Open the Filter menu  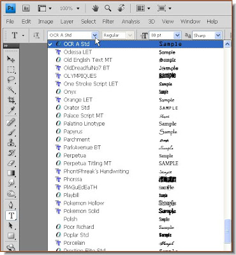(x=108, y=22)
